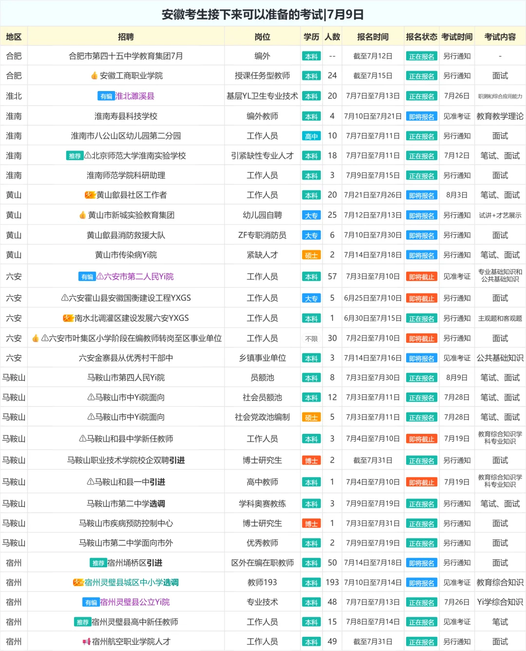Click the 不限 badge in 六安市叶集区 row
Image resolution: width=526 pixels, height=651 pixels.
point(311,339)
